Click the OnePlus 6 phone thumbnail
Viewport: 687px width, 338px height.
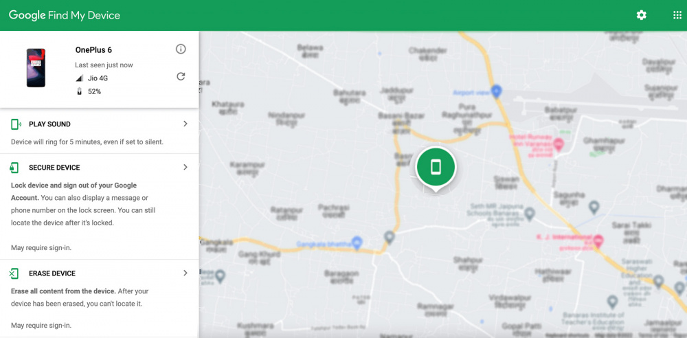[36, 68]
